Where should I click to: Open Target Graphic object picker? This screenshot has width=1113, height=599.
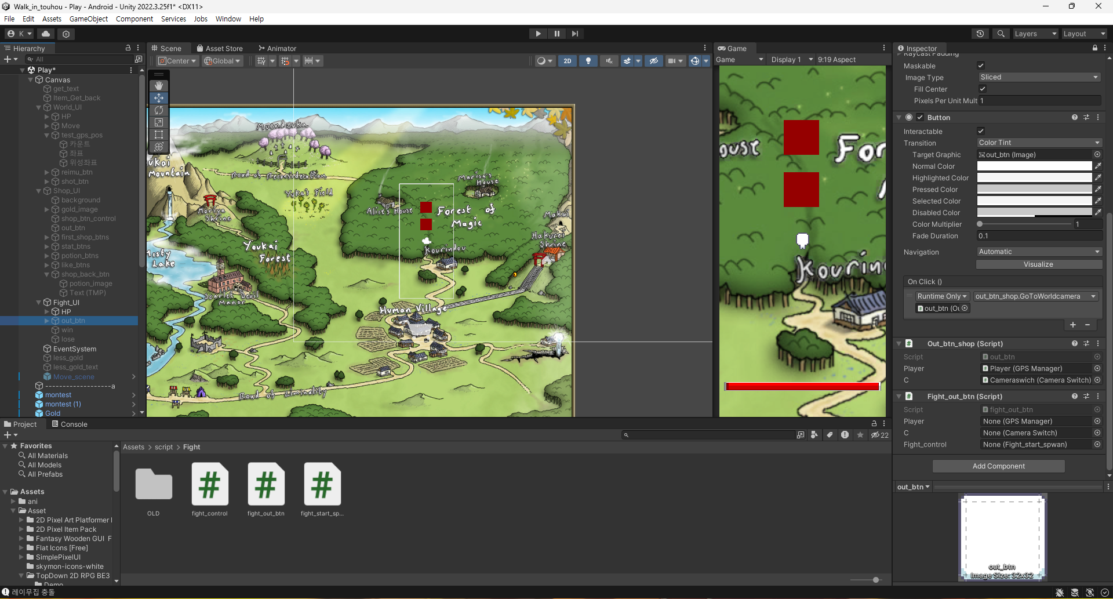pos(1097,155)
